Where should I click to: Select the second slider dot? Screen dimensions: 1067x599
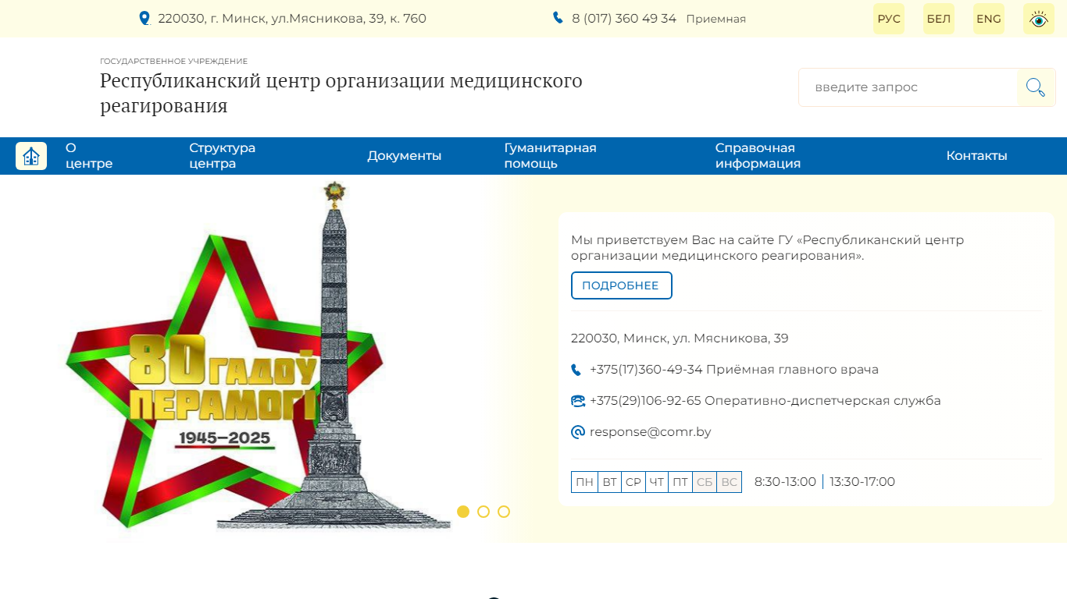click(484, 512)
